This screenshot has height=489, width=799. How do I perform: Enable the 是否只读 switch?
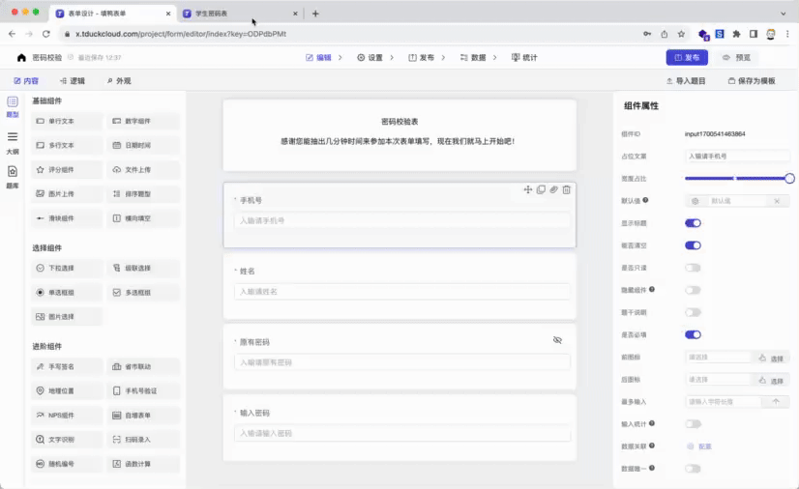point(693,268)
